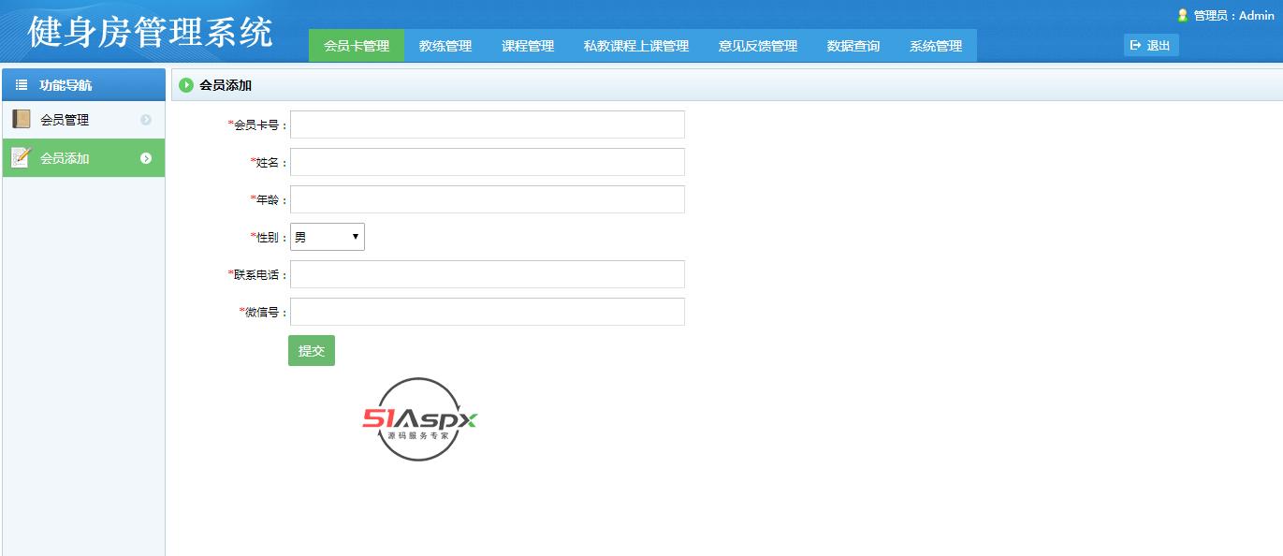This screenshot has width=1283, height=556.
Task: Focus the 联系电话 input field
Action: coord(488,274)
